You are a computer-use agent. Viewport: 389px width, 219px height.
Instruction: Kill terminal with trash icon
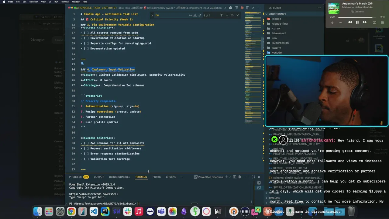(x=239, y=177)
